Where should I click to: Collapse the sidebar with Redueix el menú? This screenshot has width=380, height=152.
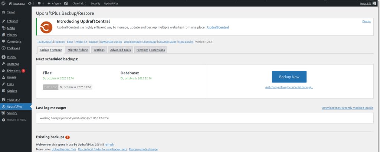[16, 120]
